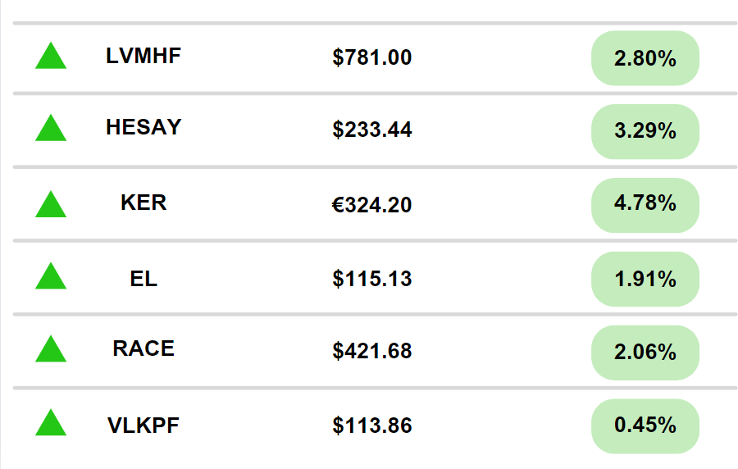Click the 2.06% gain badge
738x469 pixels.
pos(645,353)
